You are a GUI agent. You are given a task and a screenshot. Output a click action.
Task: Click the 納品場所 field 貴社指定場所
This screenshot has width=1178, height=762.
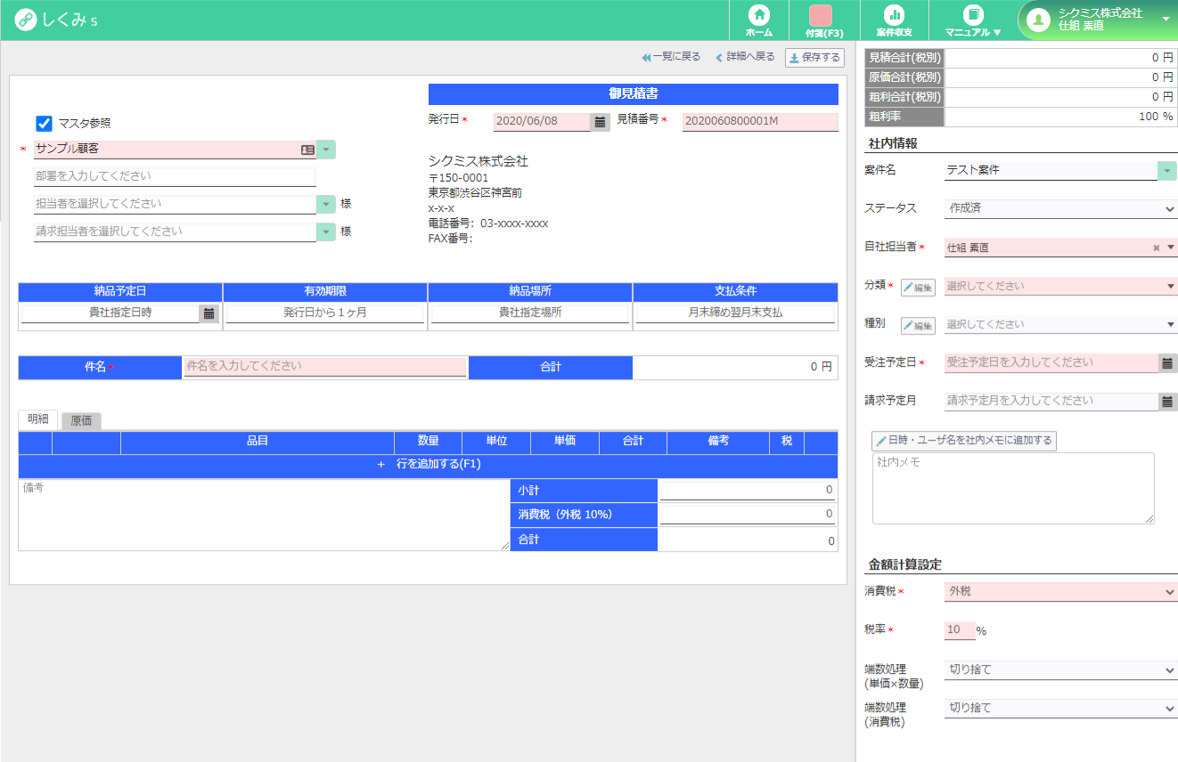[530, 313]
